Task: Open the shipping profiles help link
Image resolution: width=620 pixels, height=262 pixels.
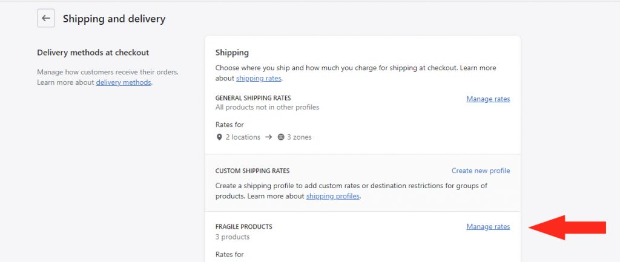Action: (x=332, y=196)
